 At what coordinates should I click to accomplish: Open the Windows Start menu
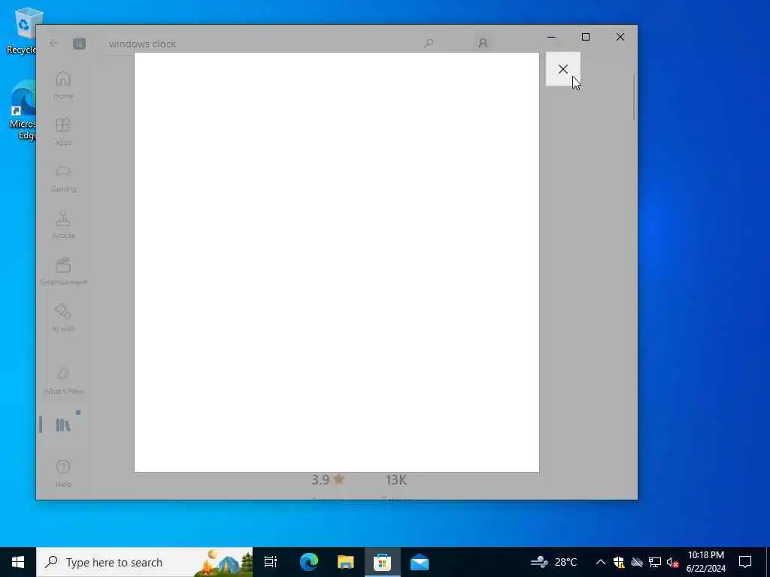tap(18, 562)
